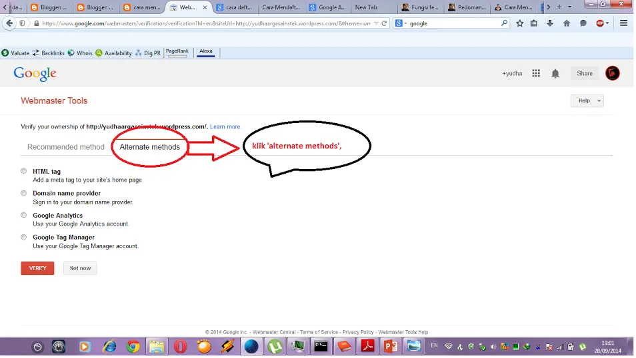Open the Google notifications bell

pyautogui.click(x=555, y=73)
